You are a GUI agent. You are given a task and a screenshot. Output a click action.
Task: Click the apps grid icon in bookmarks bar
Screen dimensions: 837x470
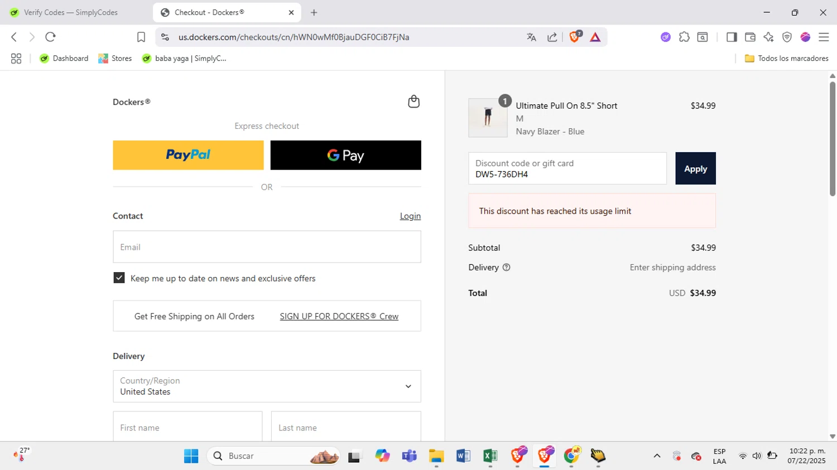16,59
